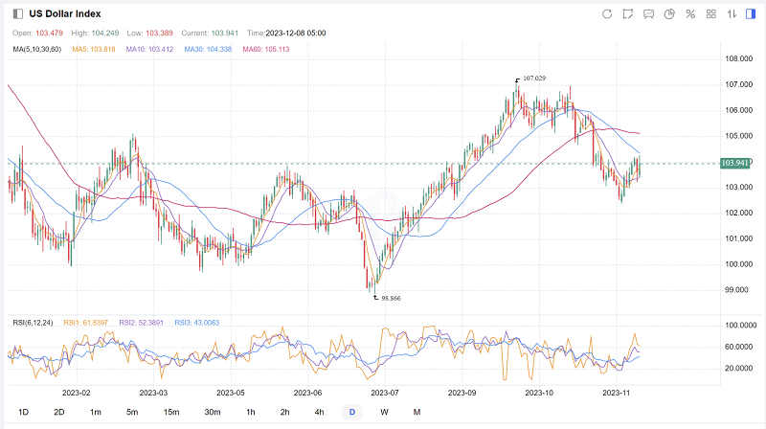Click the 98.866 low price marker

pyautogui.click(x=389, y=298)
